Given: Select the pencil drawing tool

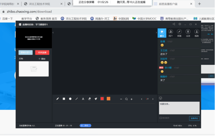Looking at the screenshot, I should click(x=57, y=99).
